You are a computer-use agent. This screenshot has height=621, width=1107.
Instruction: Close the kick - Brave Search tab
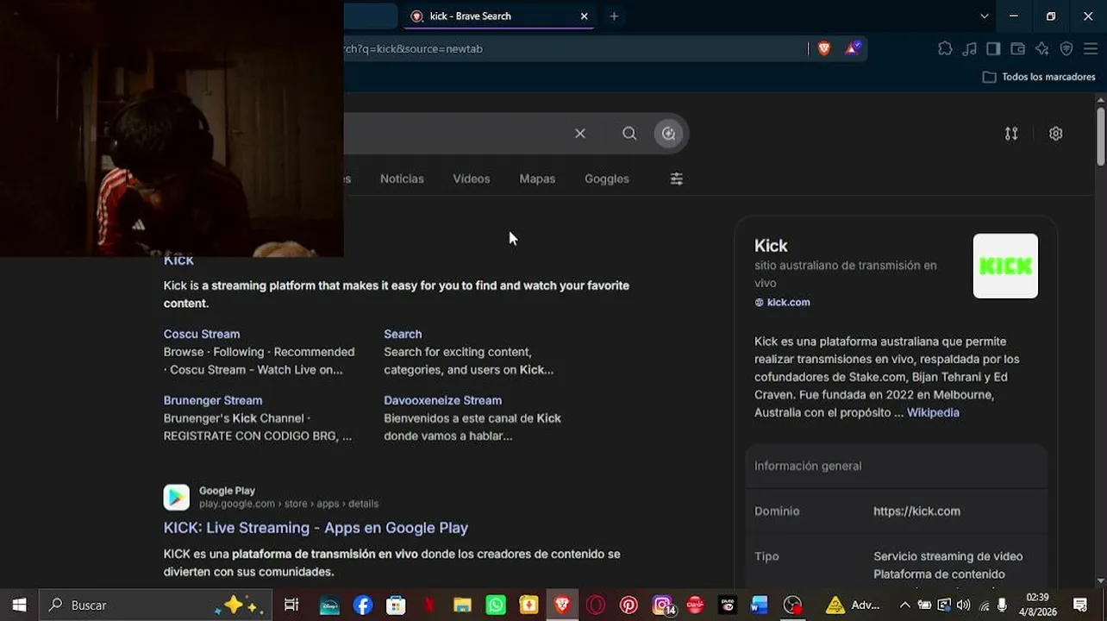click(584, 16)
